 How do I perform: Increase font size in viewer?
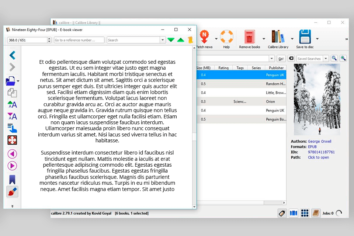(x=12, y=105)
